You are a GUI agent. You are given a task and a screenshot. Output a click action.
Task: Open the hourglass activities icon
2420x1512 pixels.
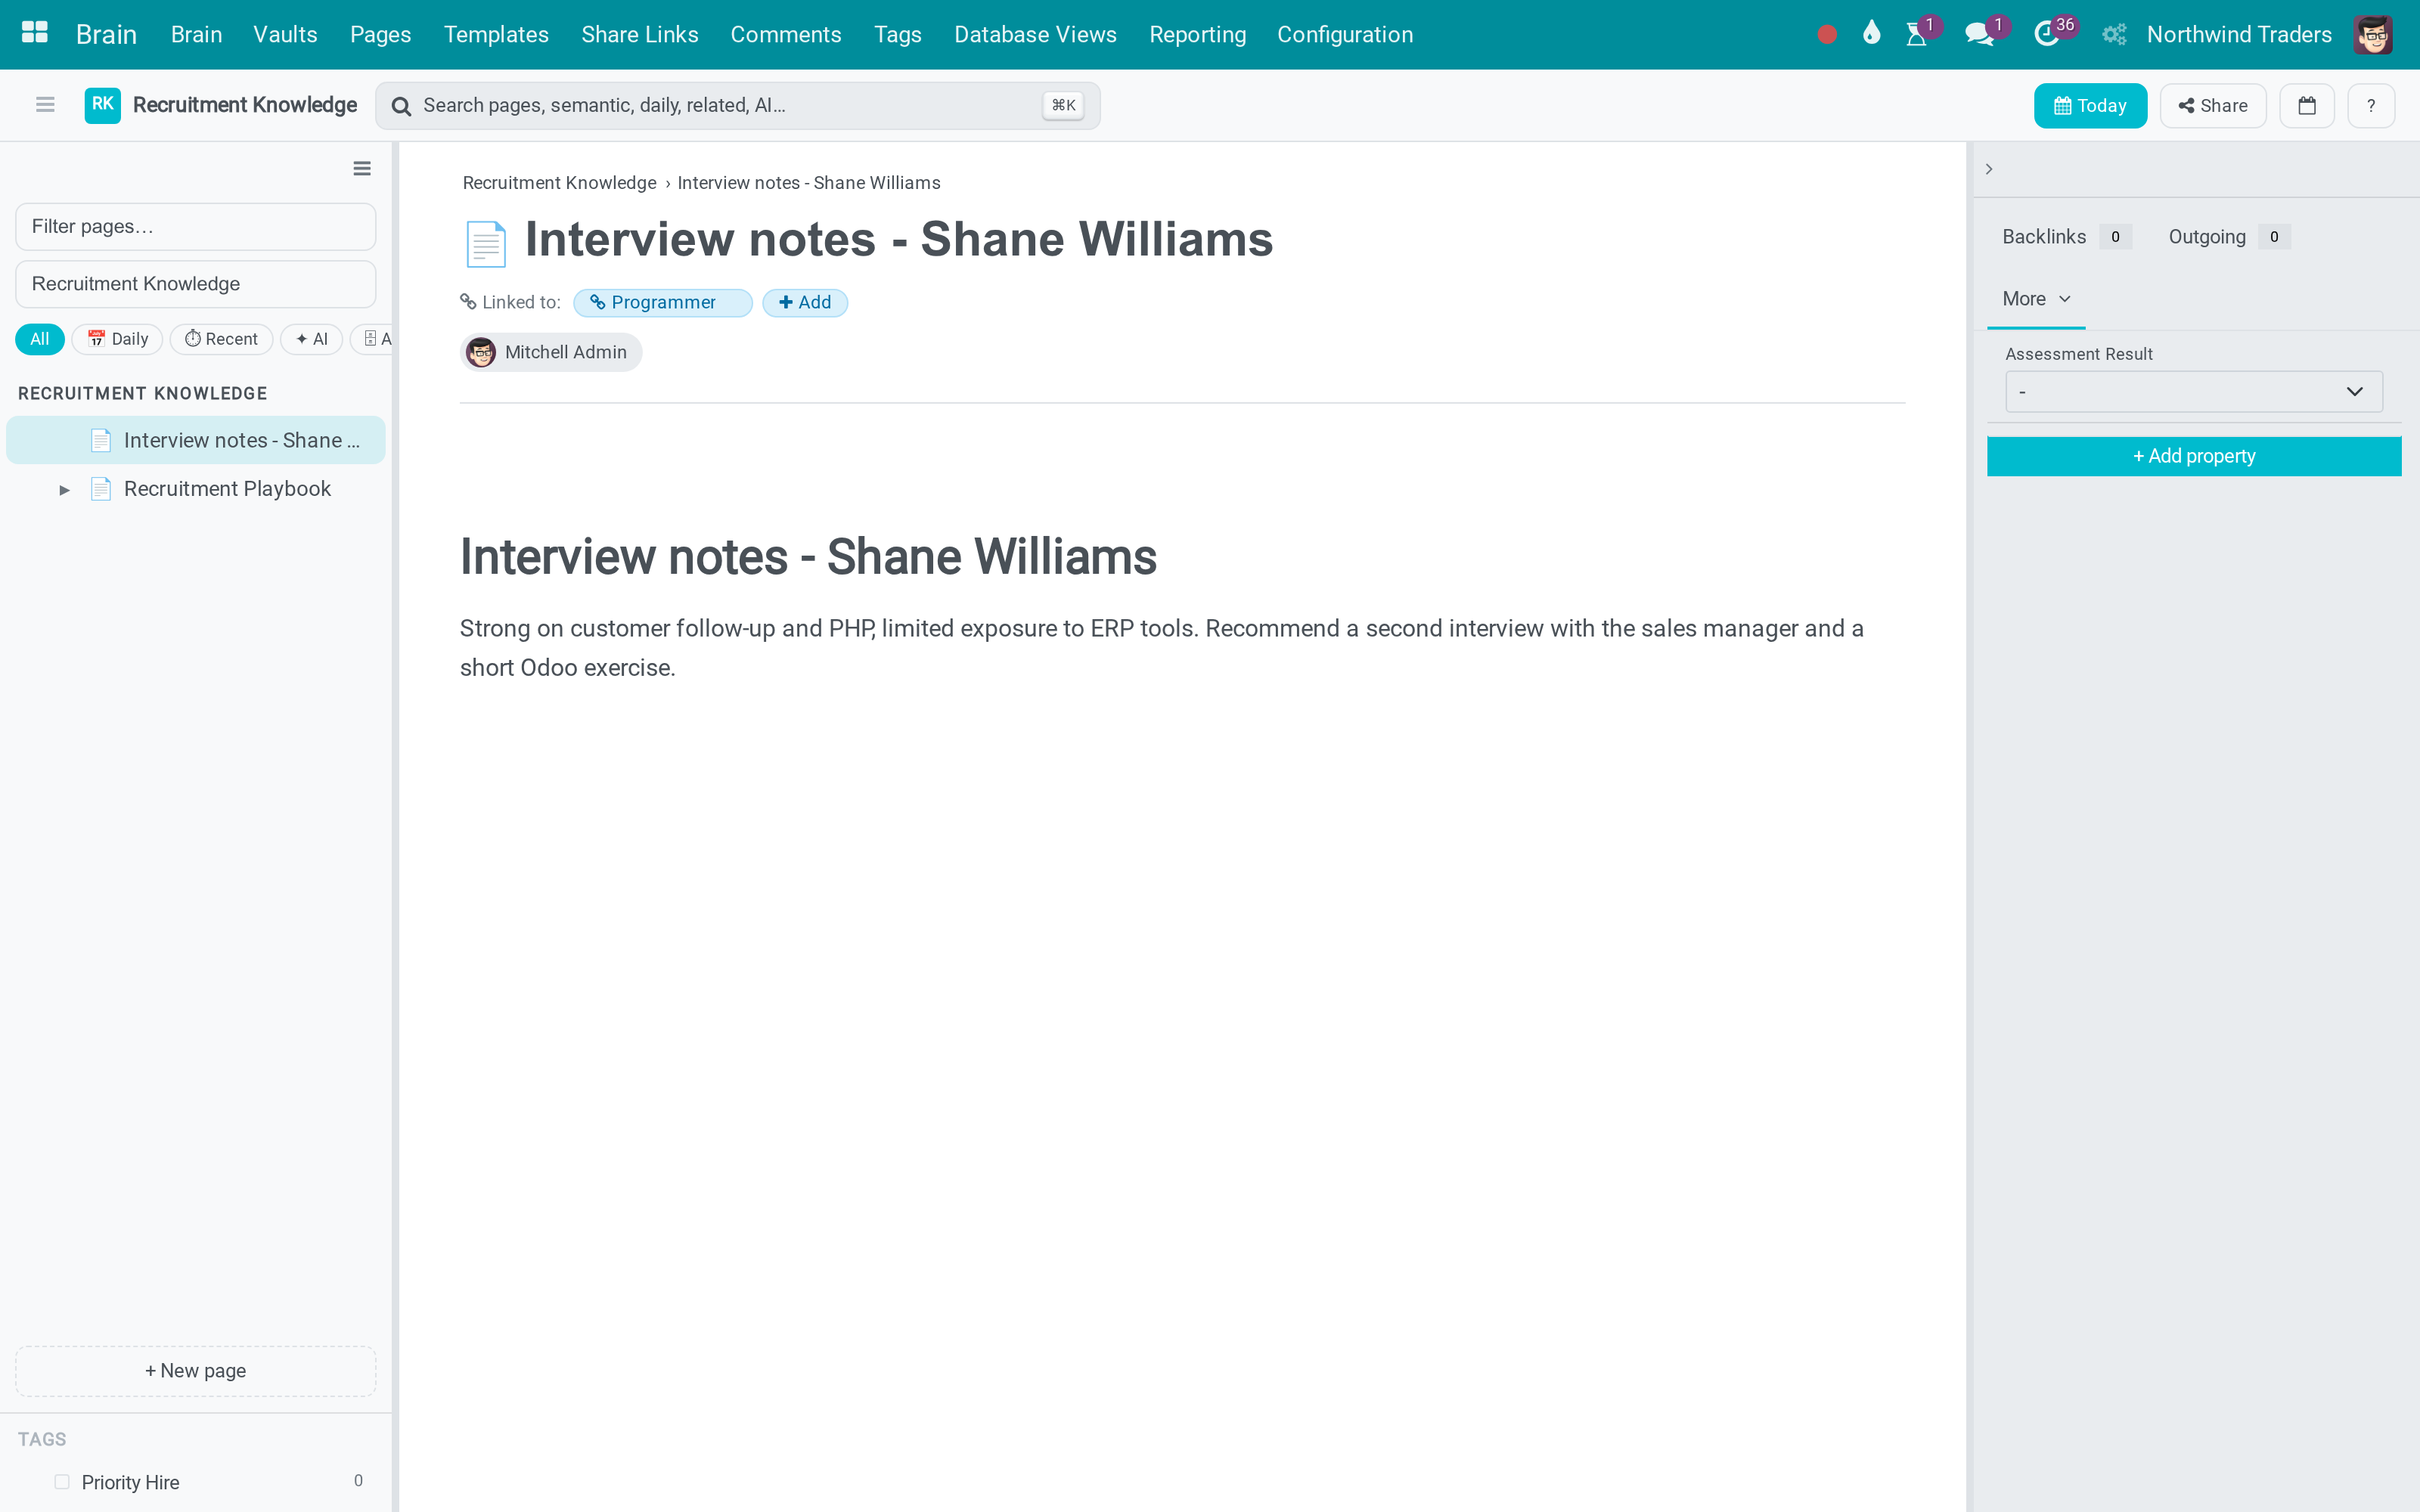tap(1916, 34)
